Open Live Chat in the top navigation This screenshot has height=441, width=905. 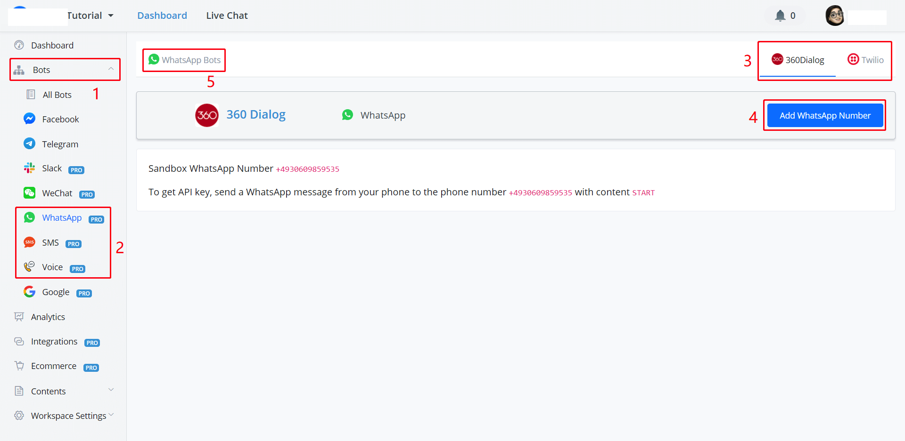227,16
